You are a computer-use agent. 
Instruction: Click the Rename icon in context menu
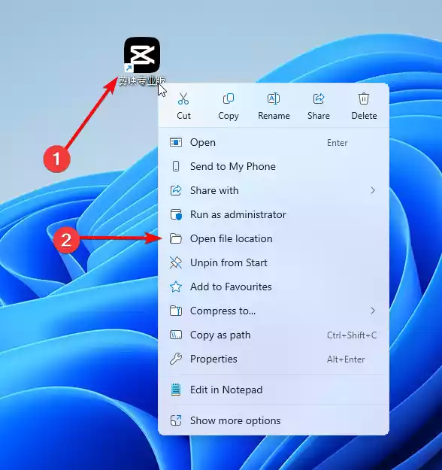tap(274, 99)
